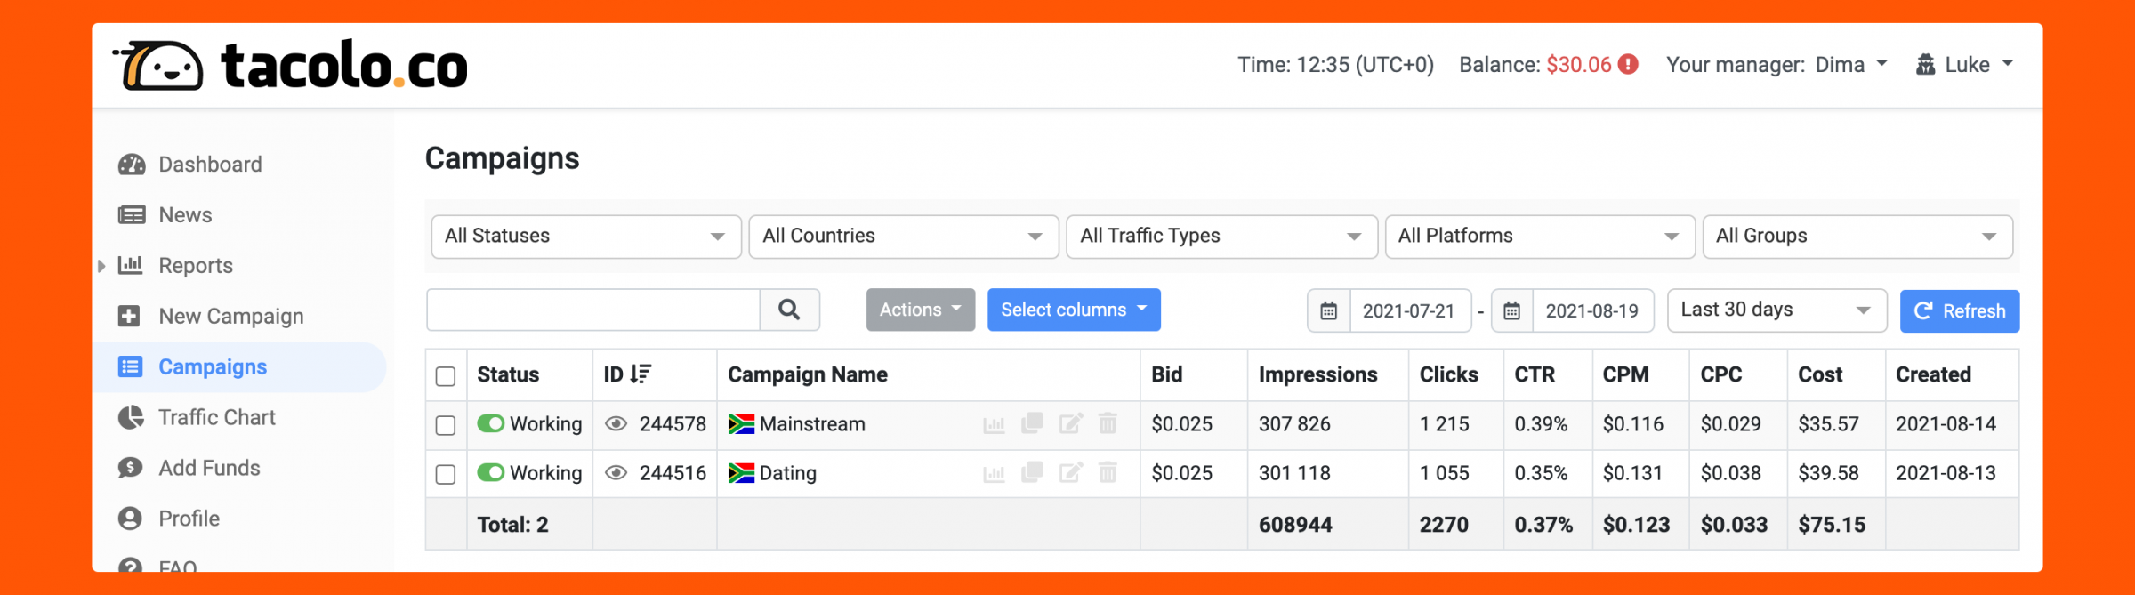Edit the Mainstream campaign
This screenshot has width=2135, height=595.
pos(1070,423)
